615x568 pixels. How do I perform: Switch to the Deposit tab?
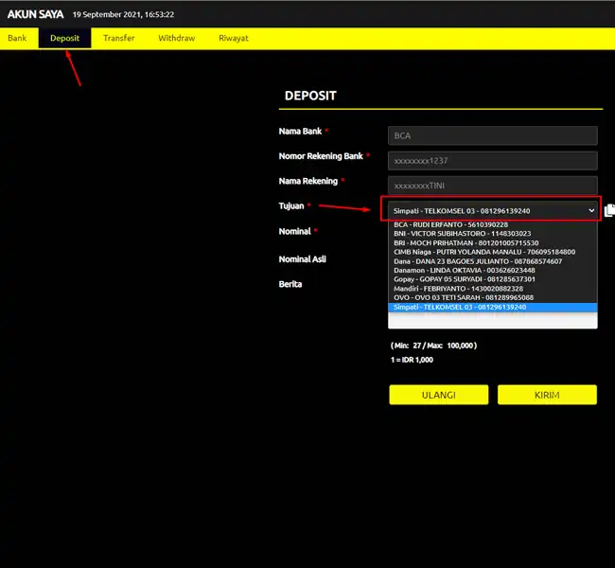(64, 38)
